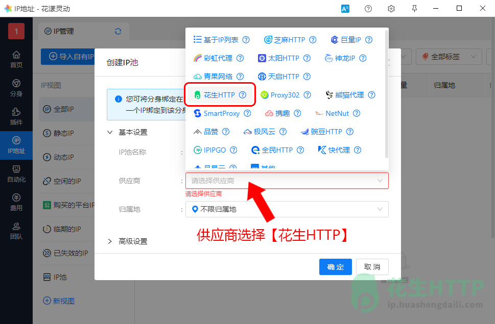Open the 费用 billing section
This screenshot has height=324, width=495.
pos(16,203)
